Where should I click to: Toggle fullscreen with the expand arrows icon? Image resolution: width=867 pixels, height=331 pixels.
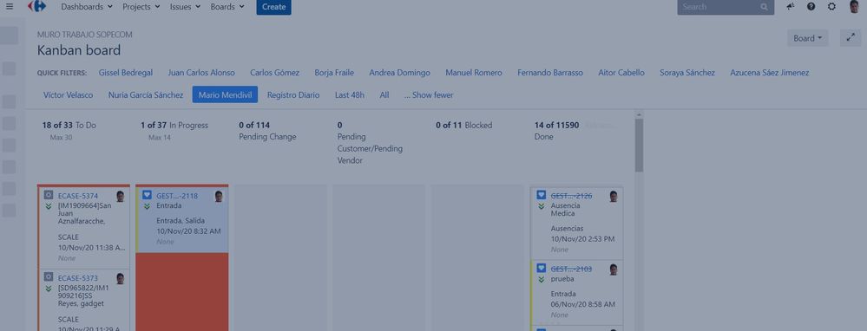(850, 38)
